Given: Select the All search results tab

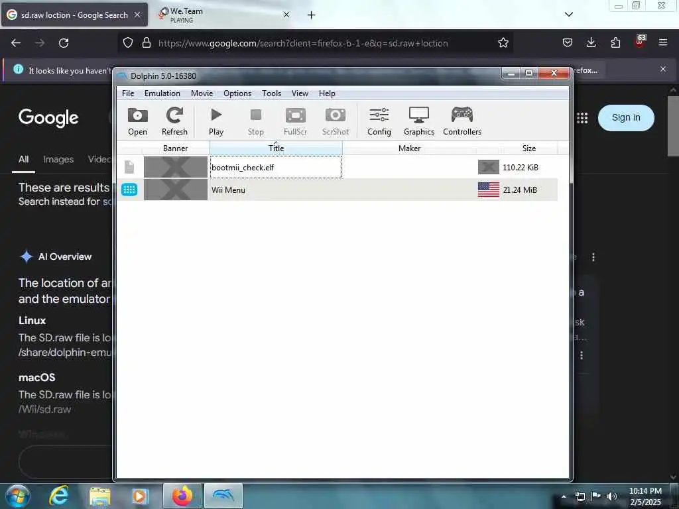Looking at the screenshot, I should 23,159.
